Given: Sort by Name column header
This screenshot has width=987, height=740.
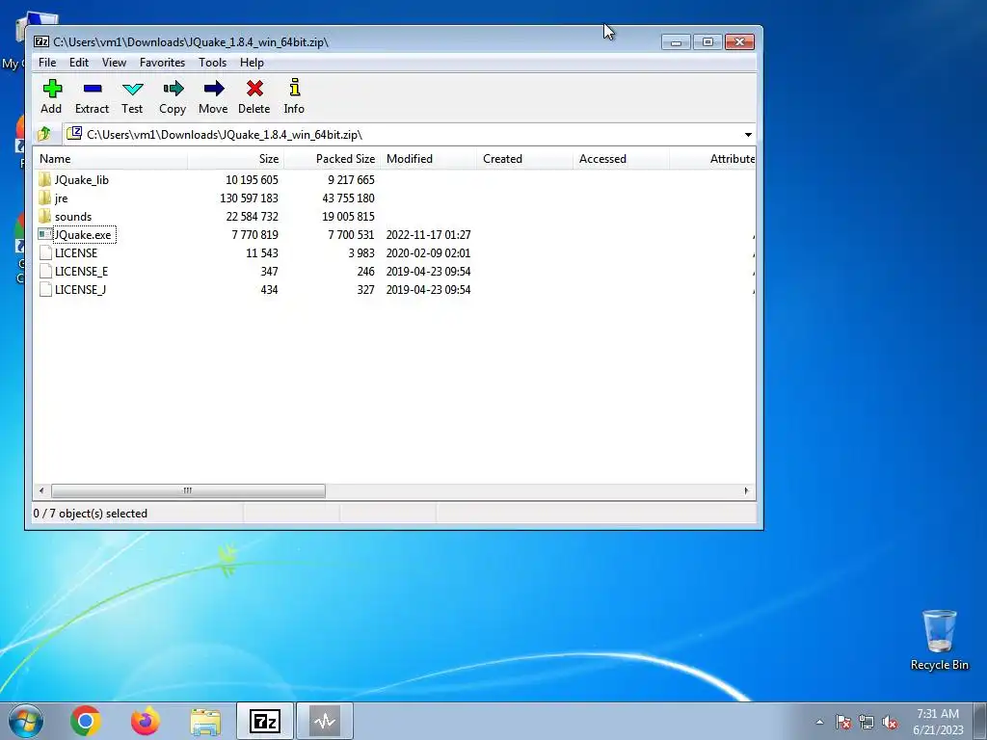Looking at the screenshot, I should 110,159.
